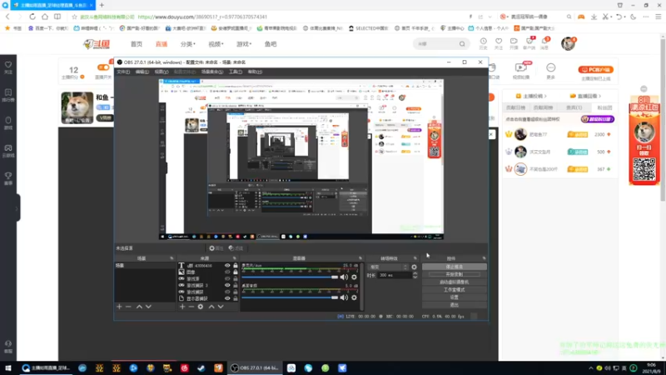Screen dimensions: 666x375
Task: Click the Douyu search input field
Action: pyautogui.click(x=436, y=44)
